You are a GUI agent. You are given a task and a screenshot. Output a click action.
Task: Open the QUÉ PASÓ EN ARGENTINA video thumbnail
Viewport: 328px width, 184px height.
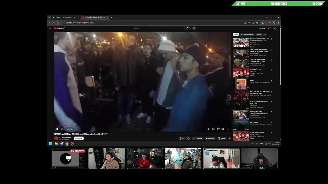[x=241, y=43]
